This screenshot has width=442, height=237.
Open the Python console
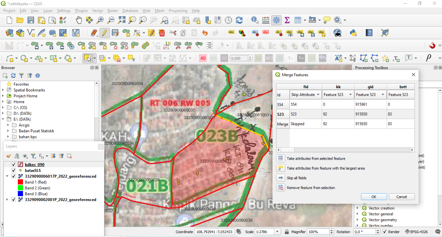click(x=353, y=33)
